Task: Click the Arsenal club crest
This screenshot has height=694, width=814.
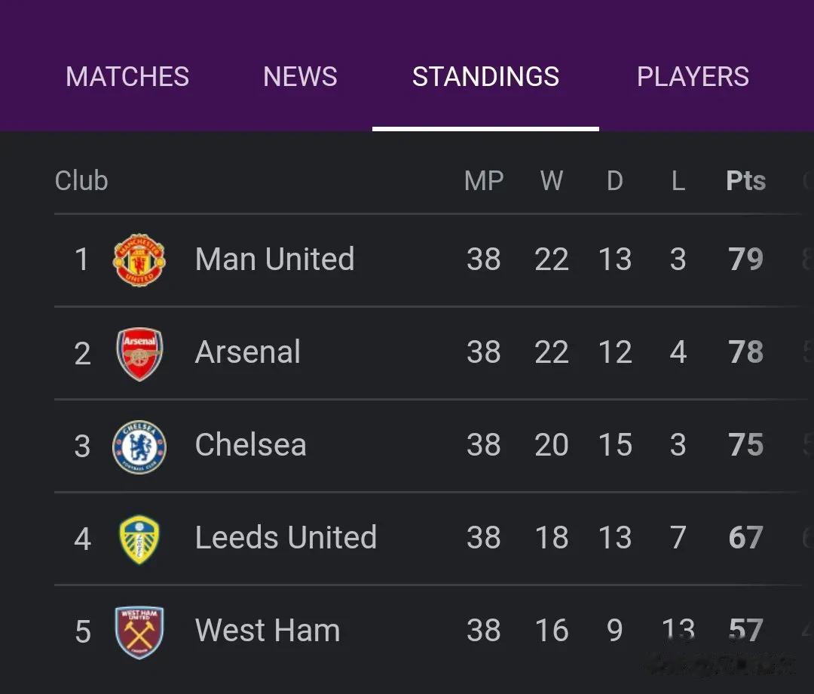Action: [139, 354]
